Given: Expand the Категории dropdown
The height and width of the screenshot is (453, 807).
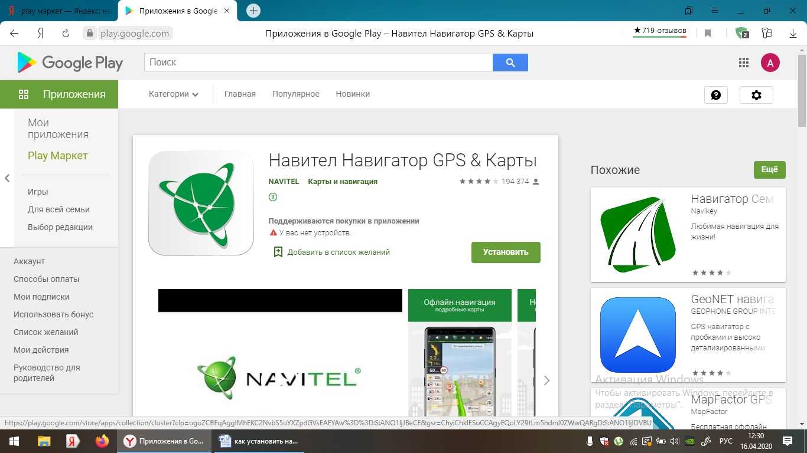Looking at the screenshot, I should [173, 94].
